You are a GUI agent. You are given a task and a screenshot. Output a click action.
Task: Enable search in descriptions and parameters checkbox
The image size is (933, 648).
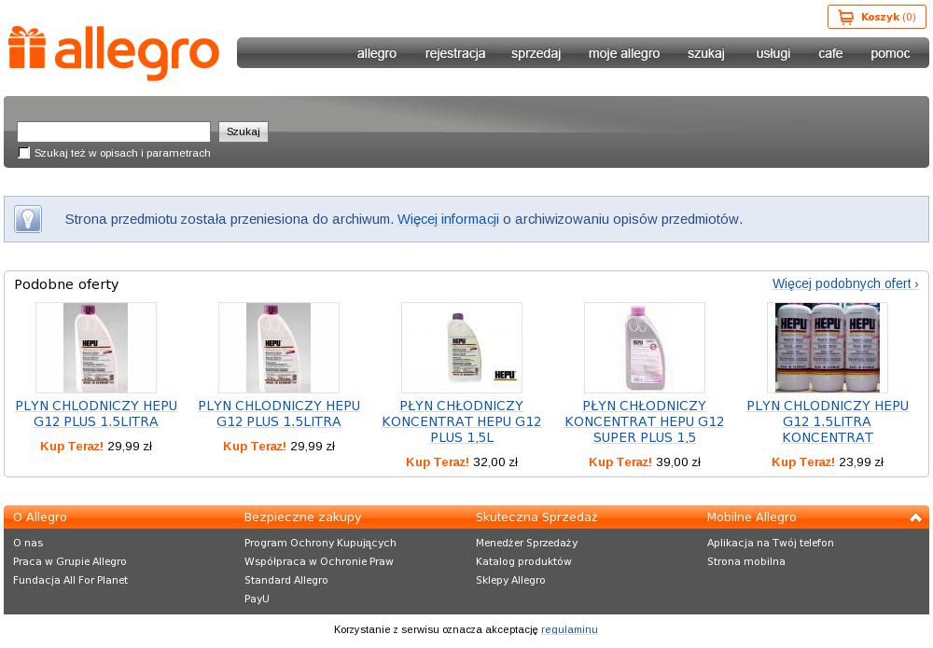tap(24, 153)
